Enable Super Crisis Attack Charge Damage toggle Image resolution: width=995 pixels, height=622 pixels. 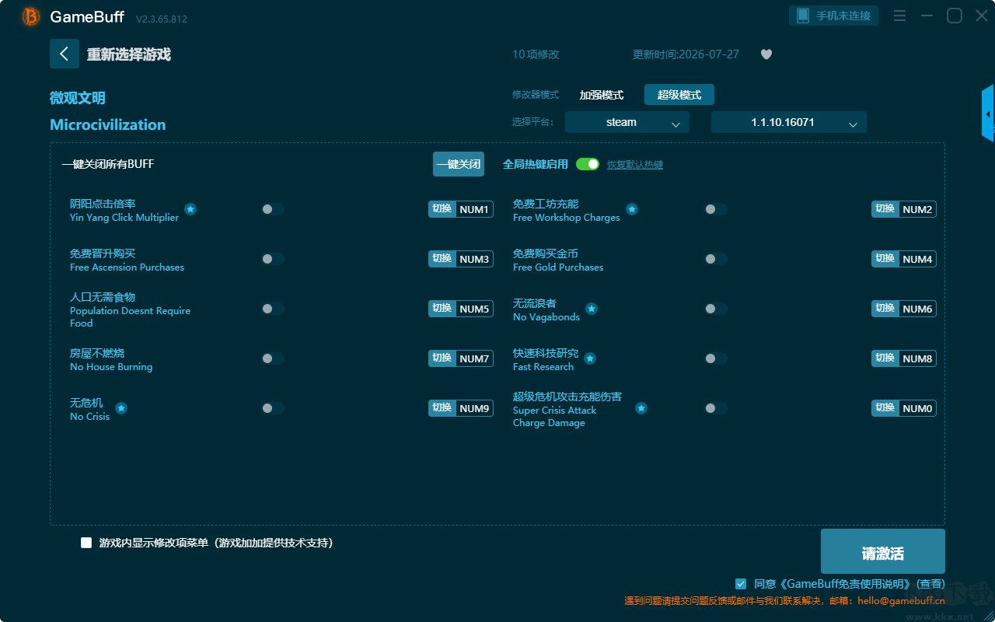click(x=716, y=408)
